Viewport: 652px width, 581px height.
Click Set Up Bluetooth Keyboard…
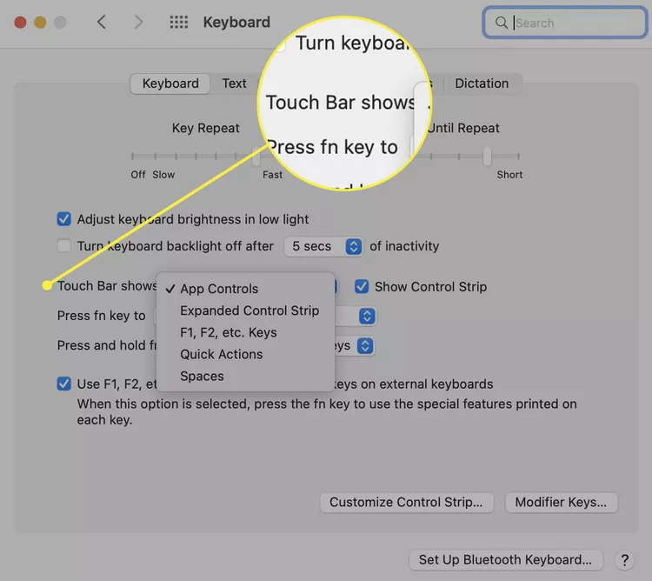coord(505,560)
